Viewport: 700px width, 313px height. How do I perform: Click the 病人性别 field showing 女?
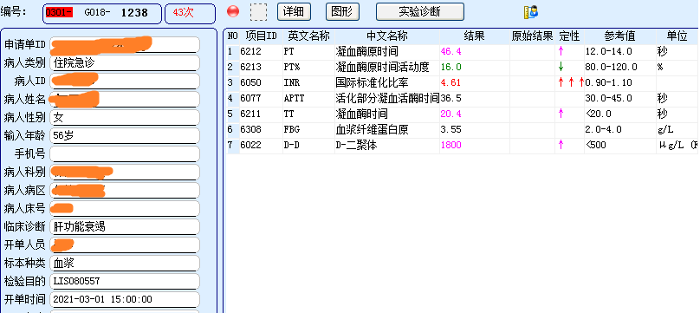coord(125,117)
